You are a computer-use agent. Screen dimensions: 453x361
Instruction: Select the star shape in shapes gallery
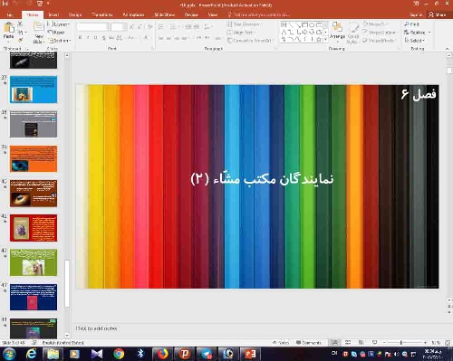click(x=318, y=39)
